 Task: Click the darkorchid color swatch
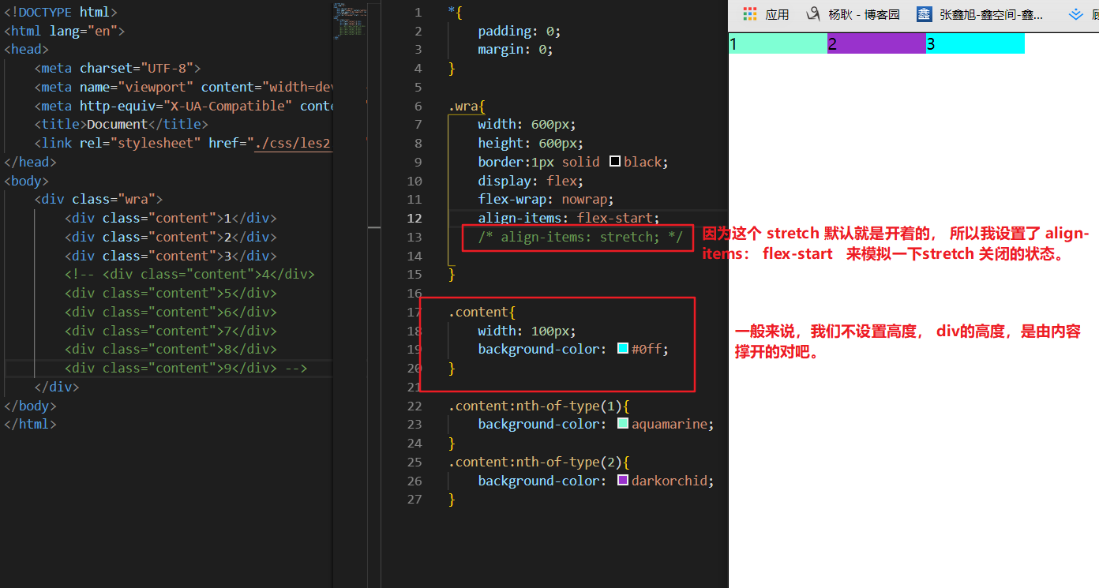tap(622, 481)
